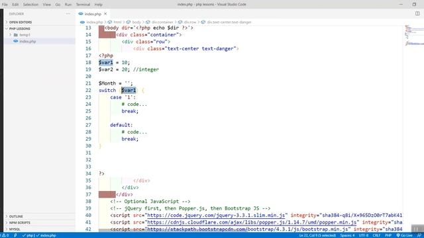The width and height of the screenshot is (424, 238).
Task: Click body in the breadcrumb
Action: click(x=136, y=22)
